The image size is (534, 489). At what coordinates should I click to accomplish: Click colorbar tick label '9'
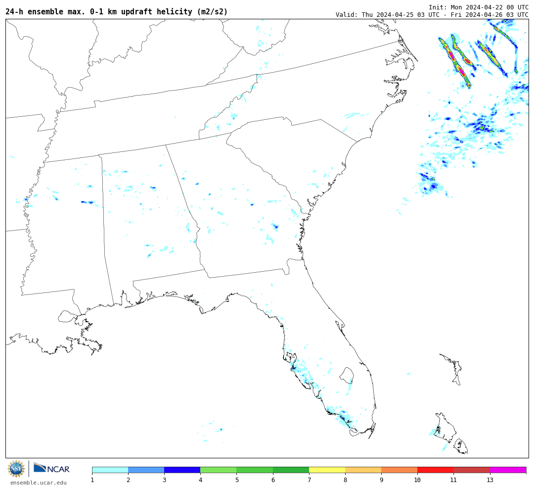[x=381, y=480]
